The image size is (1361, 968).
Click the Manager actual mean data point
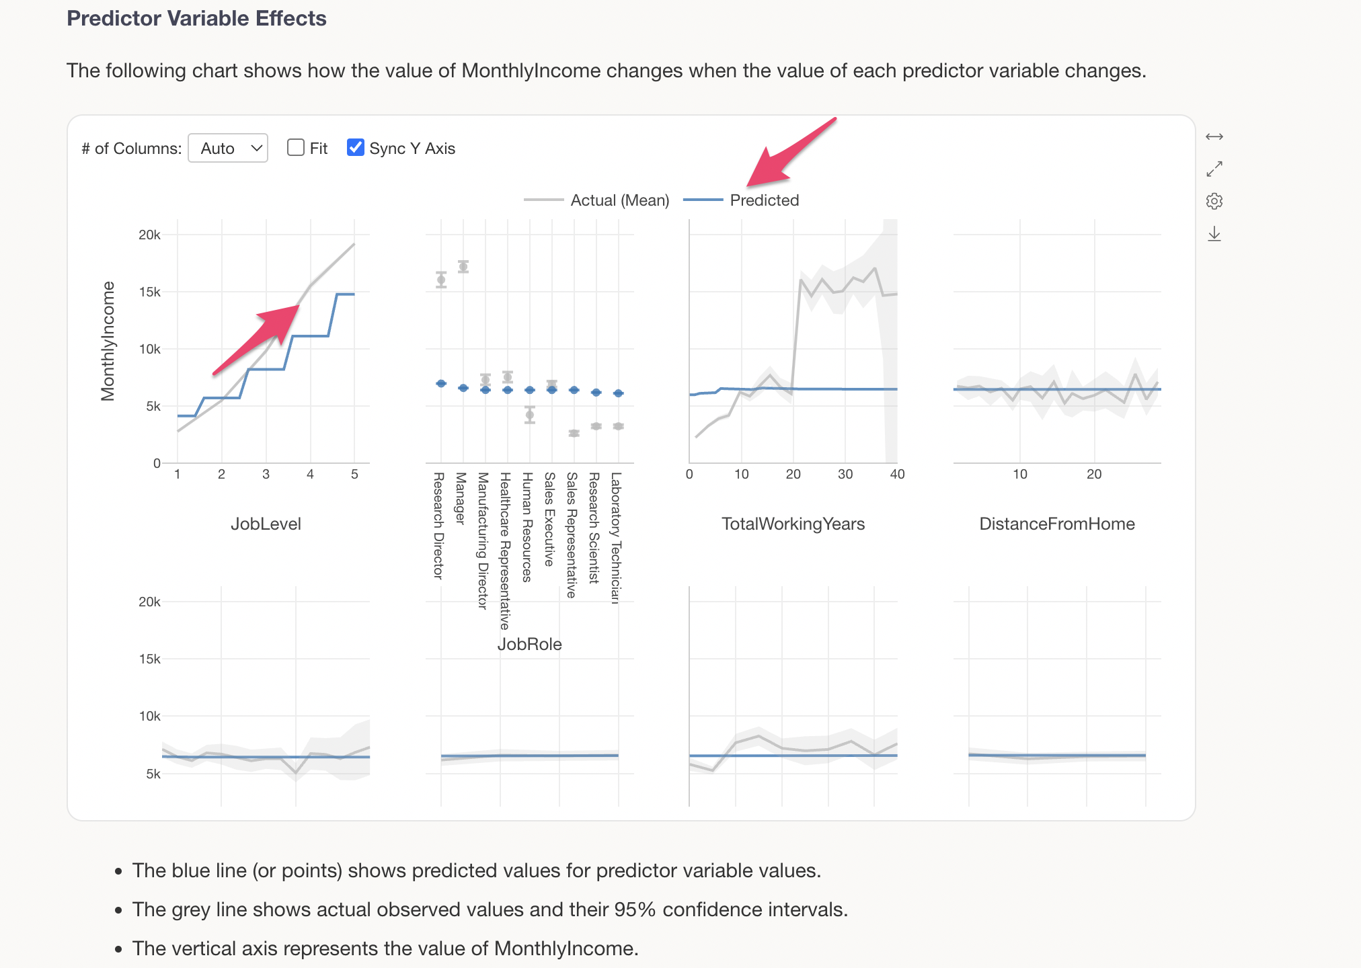[x=463, y=267]
